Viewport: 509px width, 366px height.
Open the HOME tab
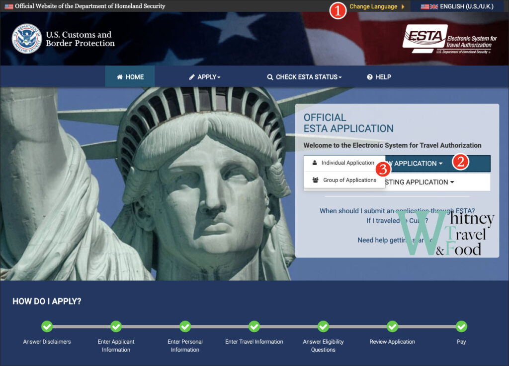[130, 77]
